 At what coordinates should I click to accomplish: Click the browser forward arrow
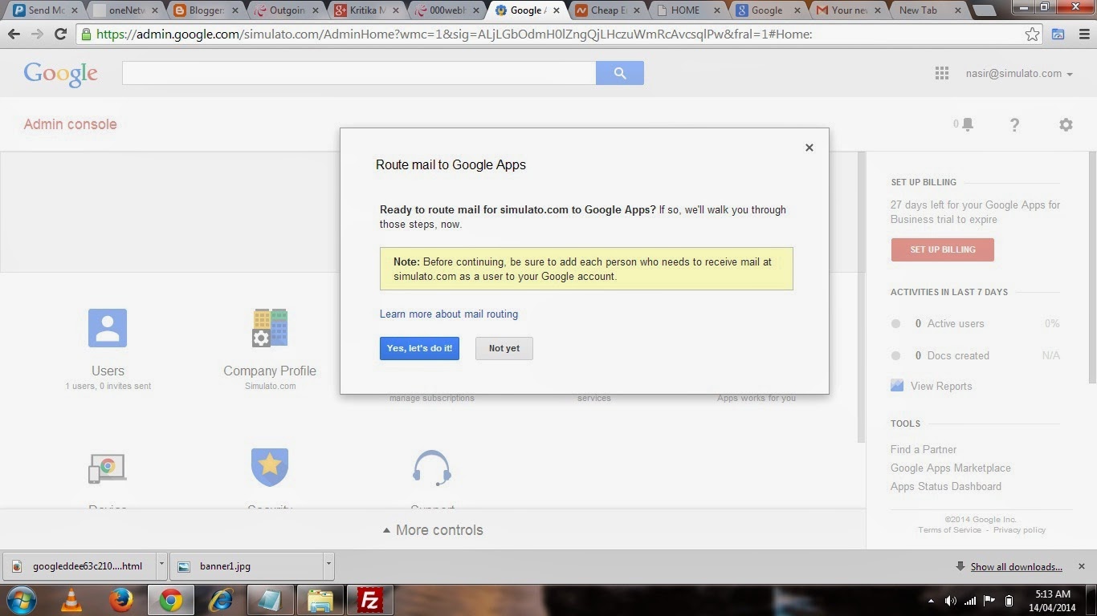pos(37,34)
